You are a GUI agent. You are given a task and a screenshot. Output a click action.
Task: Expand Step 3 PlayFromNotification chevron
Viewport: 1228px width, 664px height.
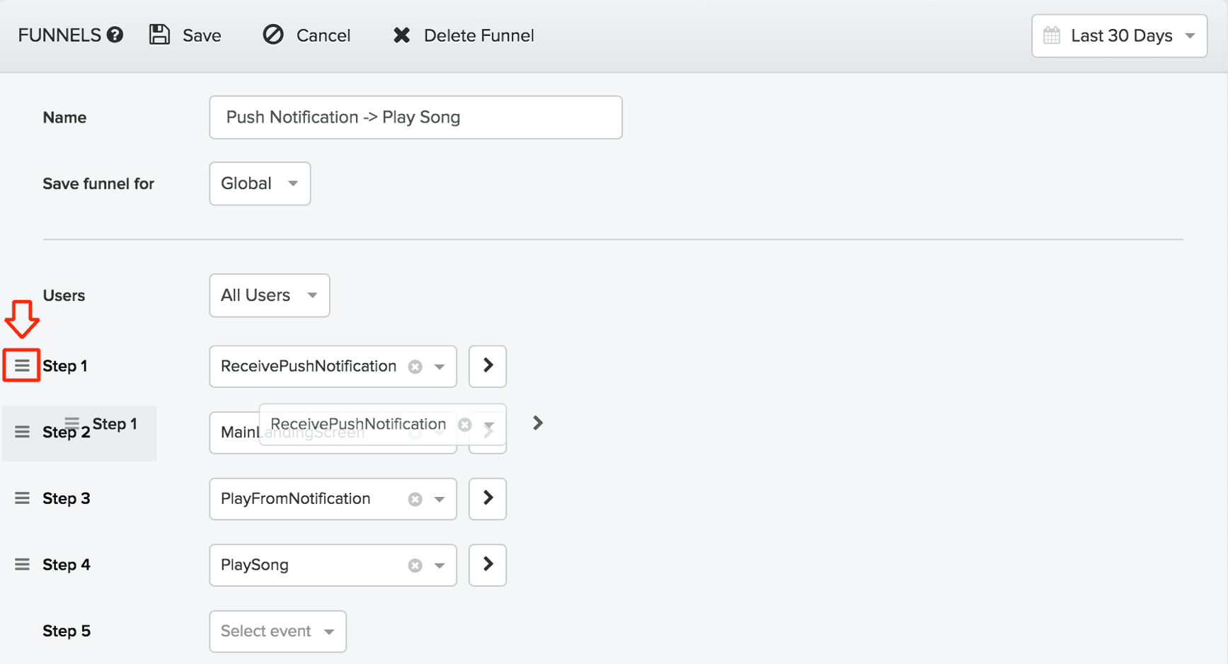click(487, 498)
